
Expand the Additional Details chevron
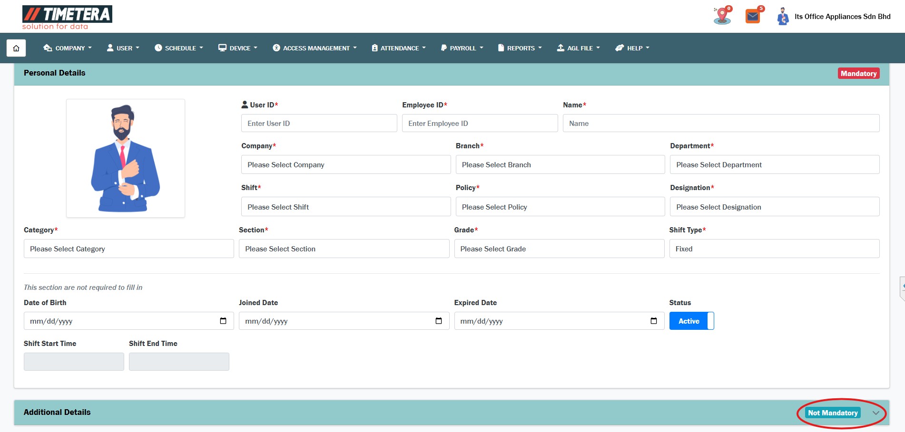coord(875,413)
